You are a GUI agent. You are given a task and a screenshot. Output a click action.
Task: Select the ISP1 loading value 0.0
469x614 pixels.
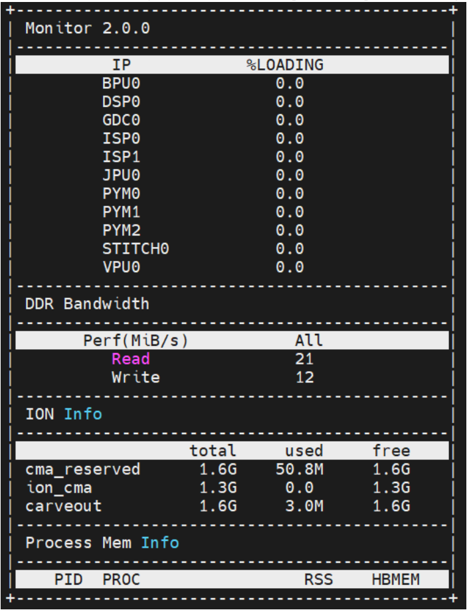click(x=290, y=157)
